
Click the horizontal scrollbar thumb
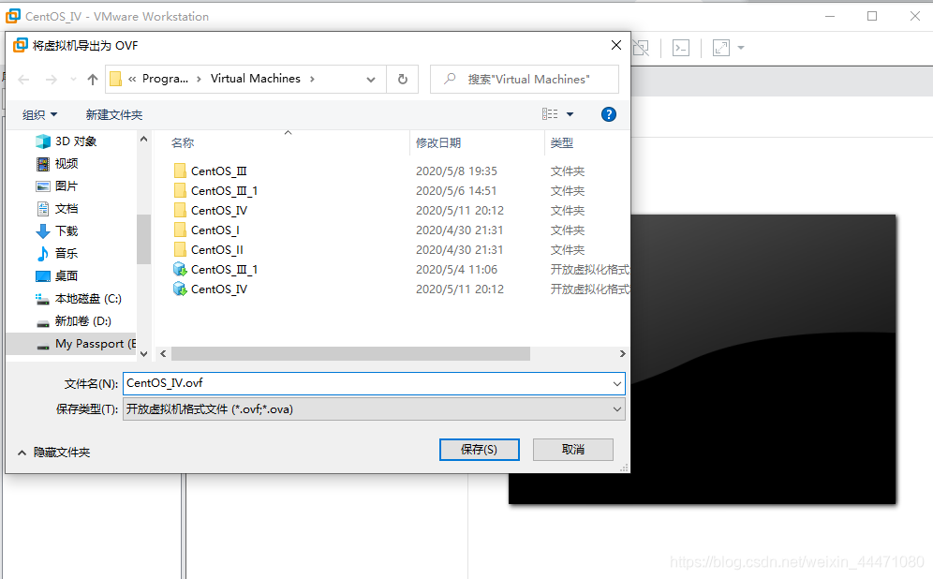350,354
